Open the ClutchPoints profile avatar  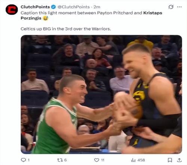coord(12,10)
